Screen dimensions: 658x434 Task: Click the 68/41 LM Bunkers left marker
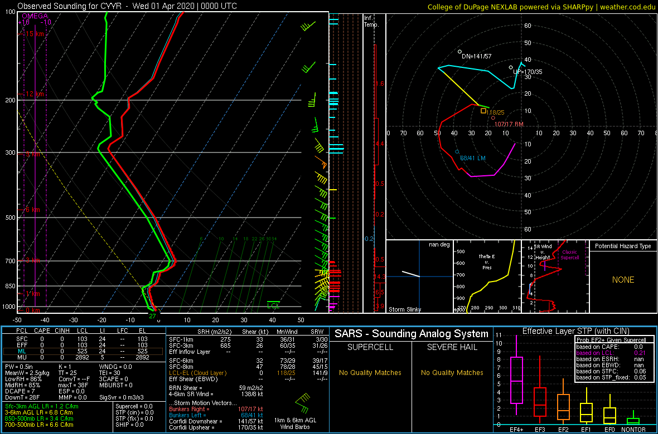pyautogui.click(x=457, y=152)
